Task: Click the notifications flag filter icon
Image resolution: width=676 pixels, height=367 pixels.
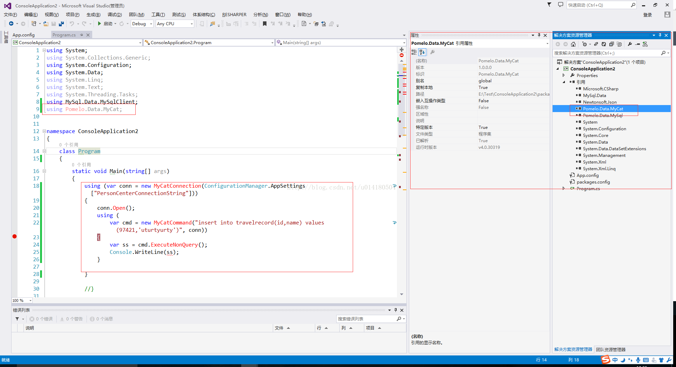Action: coord(549,5)
